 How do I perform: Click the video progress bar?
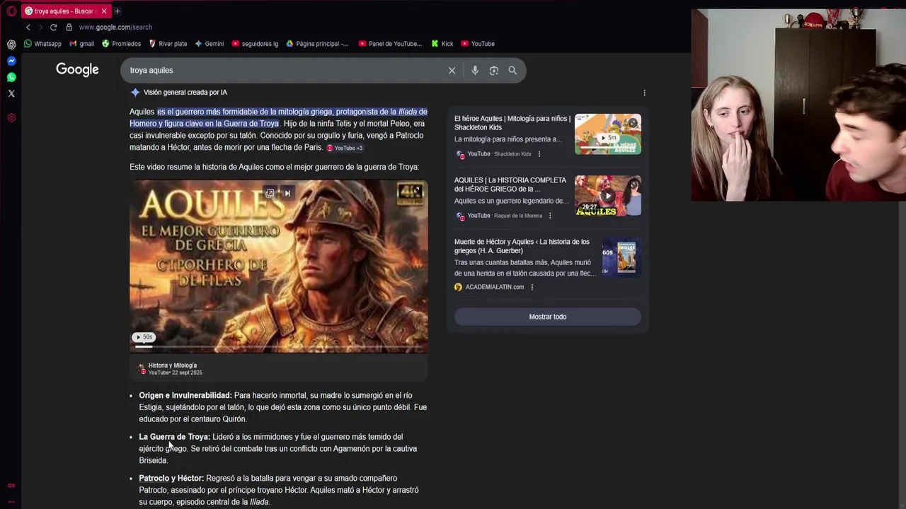[x=278, y=346]
